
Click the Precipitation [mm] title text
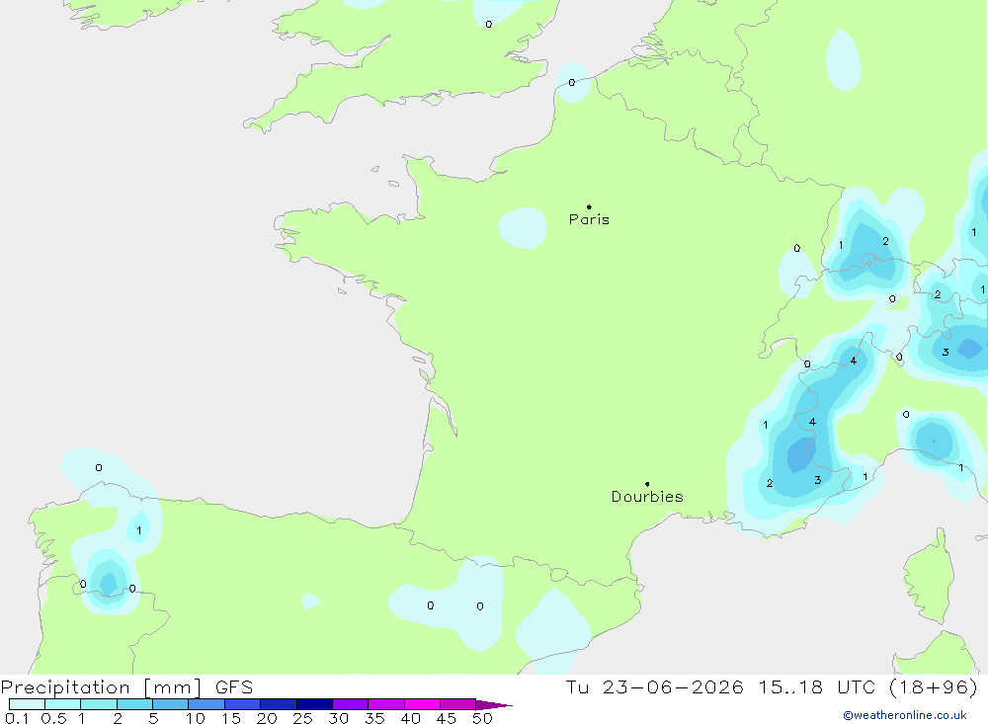click(x=101, y=687)
